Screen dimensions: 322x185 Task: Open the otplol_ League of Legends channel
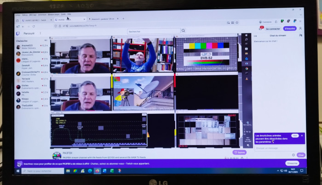pyautogui.click(x=32, y=60)
